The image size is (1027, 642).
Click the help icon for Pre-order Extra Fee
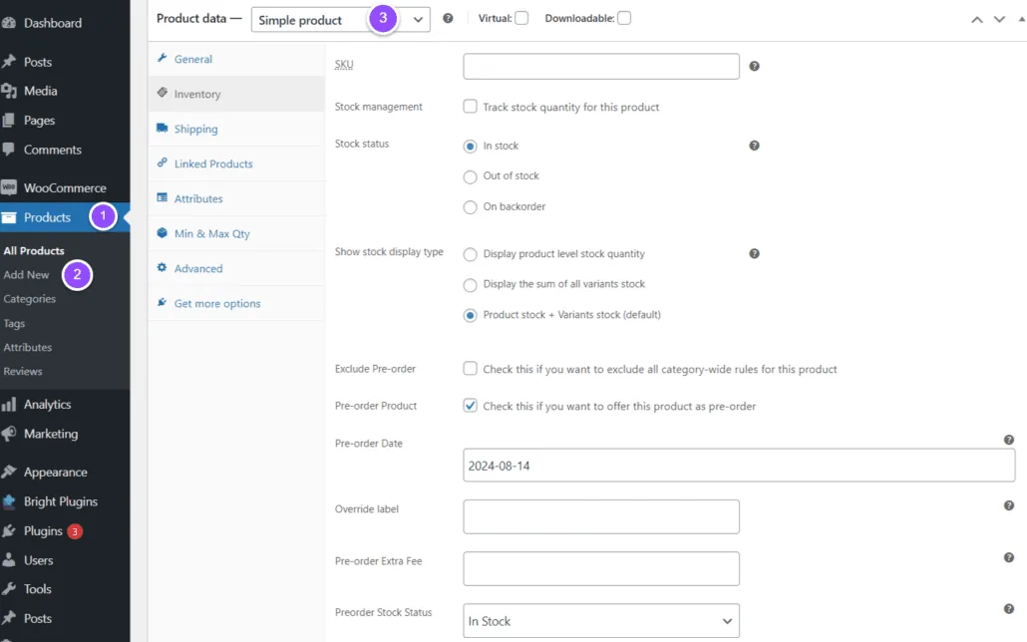[x=1009, y=557]
